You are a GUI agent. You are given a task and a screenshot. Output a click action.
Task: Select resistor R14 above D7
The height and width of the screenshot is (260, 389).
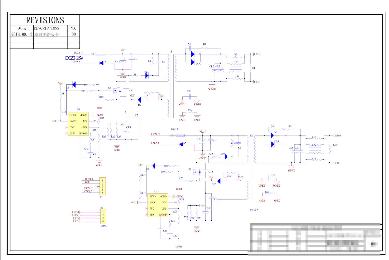[284, 129]
